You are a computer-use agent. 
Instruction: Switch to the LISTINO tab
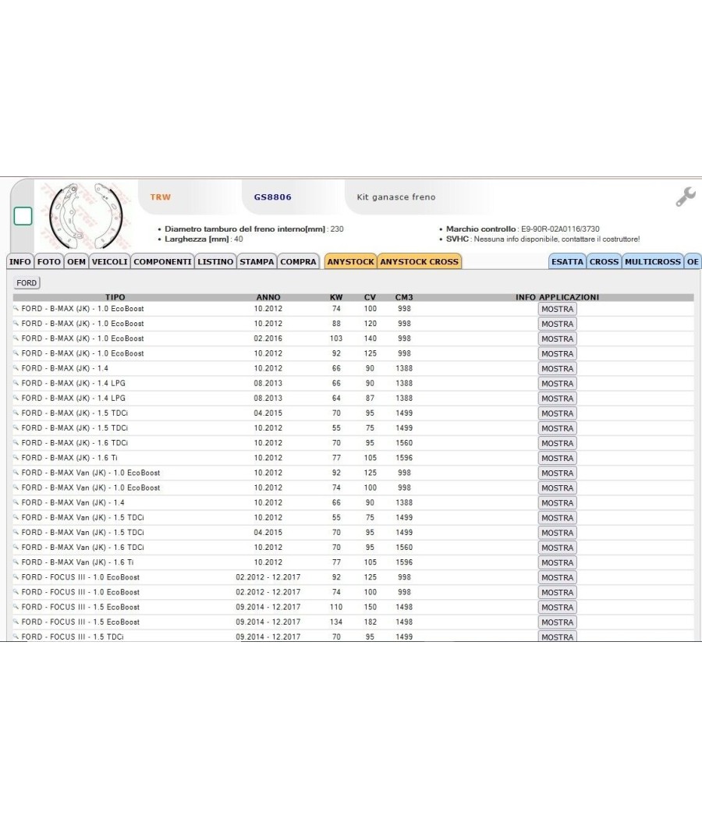pos(216,261)
